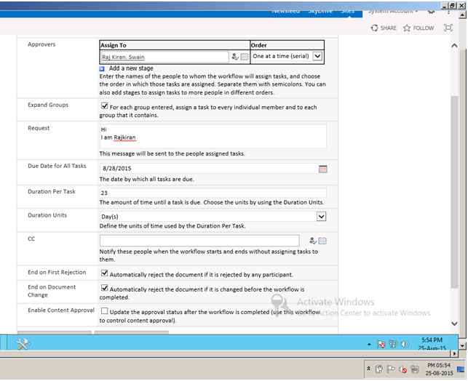Click the Approvers label
The height and width of the screenshot is (381, 468).
41,44
